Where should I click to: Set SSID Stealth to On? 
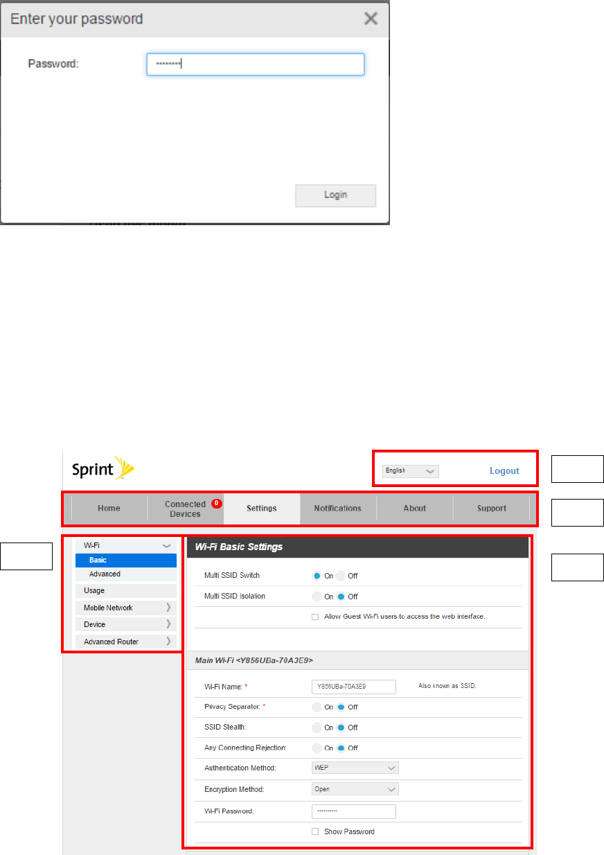pyautogui.click(x=317, y=728)
